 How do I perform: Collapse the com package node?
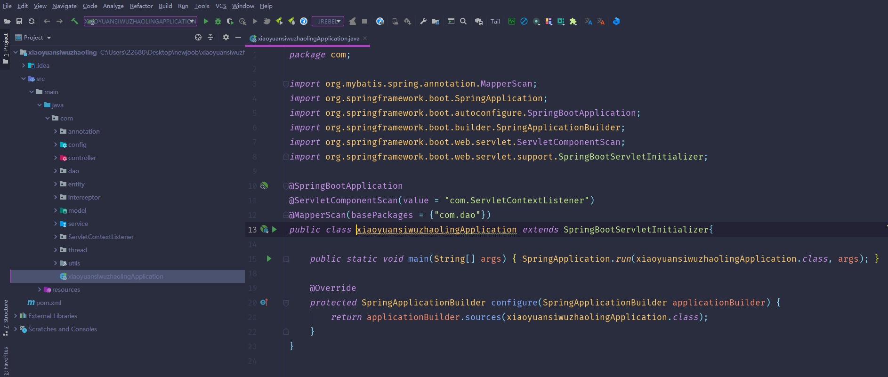(x=48, y=118)
